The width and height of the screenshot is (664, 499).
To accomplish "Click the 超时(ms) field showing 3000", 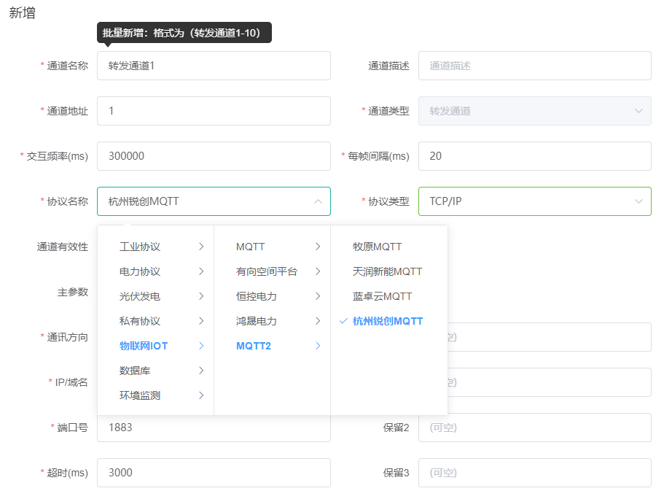I will click(x=214, y=473).
